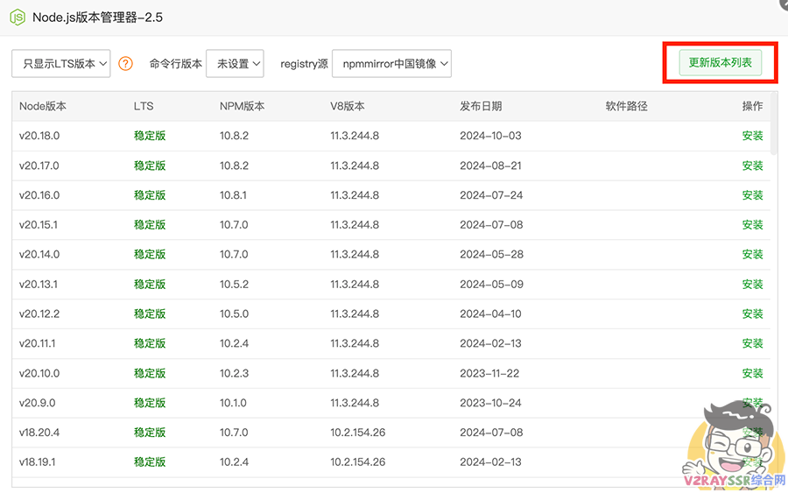Click the orange question mark help icon
The width and height of the screenshot is (788, 493).
[x=126, y=63]
